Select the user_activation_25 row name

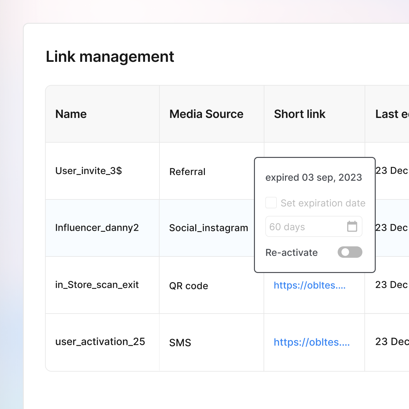[100, 342]
